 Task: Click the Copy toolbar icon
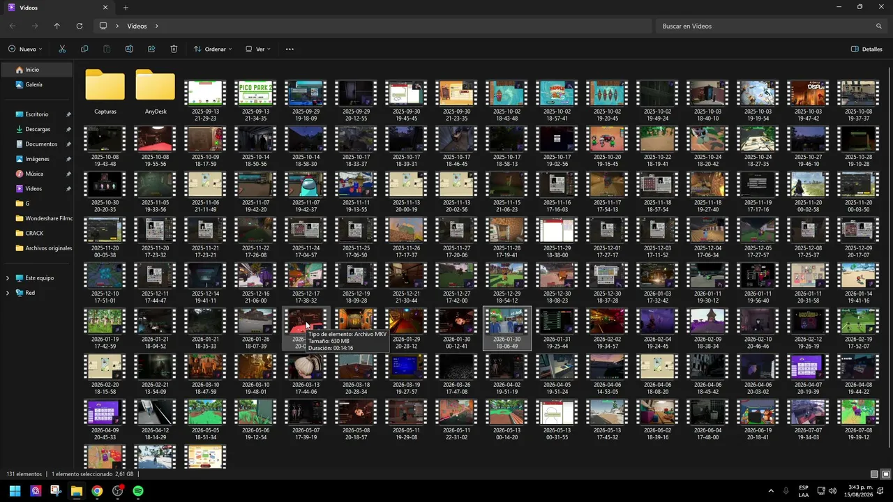pyautogui.click(x=84, y=50)
